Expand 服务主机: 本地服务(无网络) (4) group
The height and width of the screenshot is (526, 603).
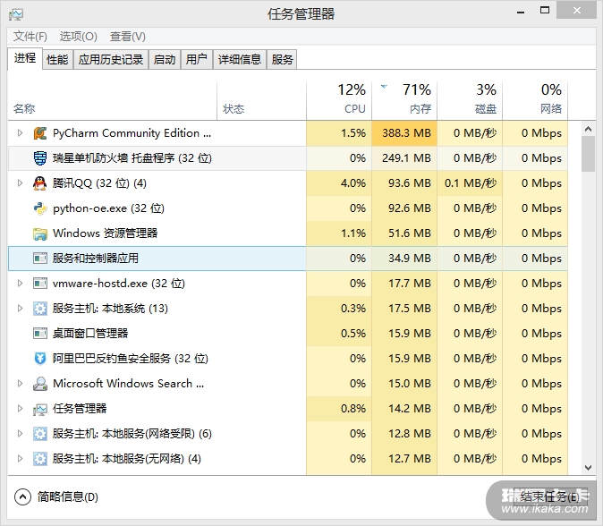pyautogui.click(x=20, y=459)
